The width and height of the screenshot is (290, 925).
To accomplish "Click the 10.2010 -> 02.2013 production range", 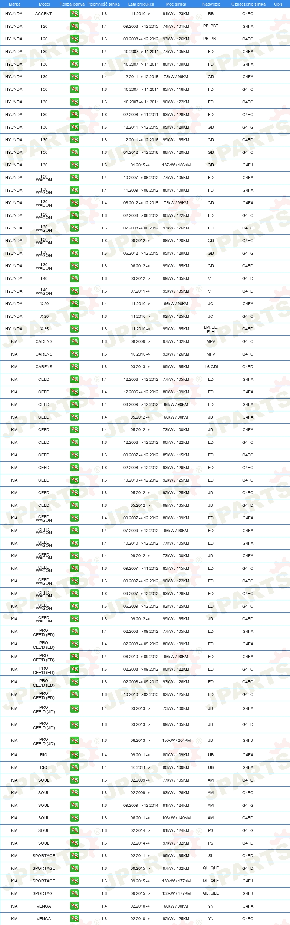I will [x=141, y=694].
